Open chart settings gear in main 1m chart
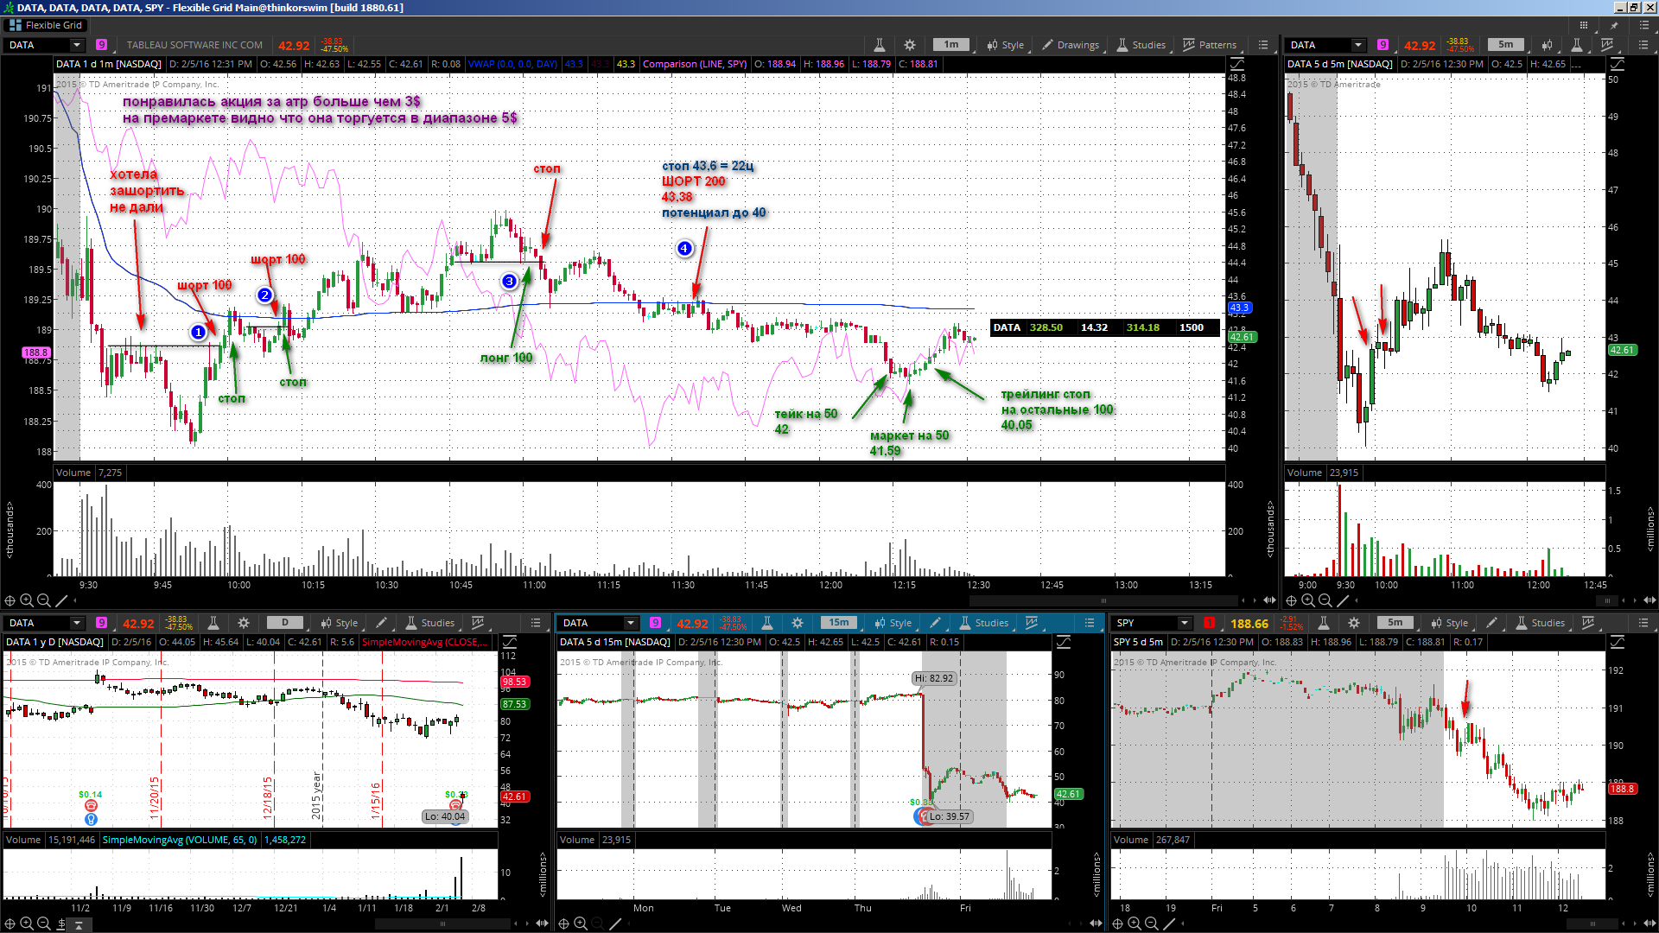1659x933 pixels. 910,45
